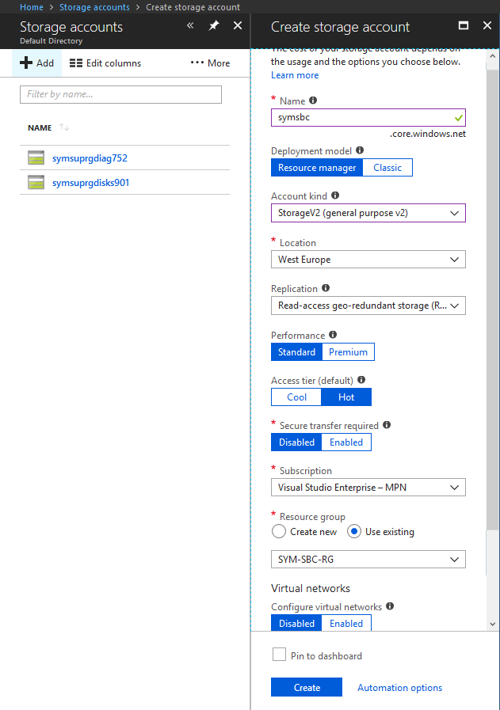Open the SYM-SBC-RG resource group dropdown
This screenshot has width=500, height=710.
point(368,560)
